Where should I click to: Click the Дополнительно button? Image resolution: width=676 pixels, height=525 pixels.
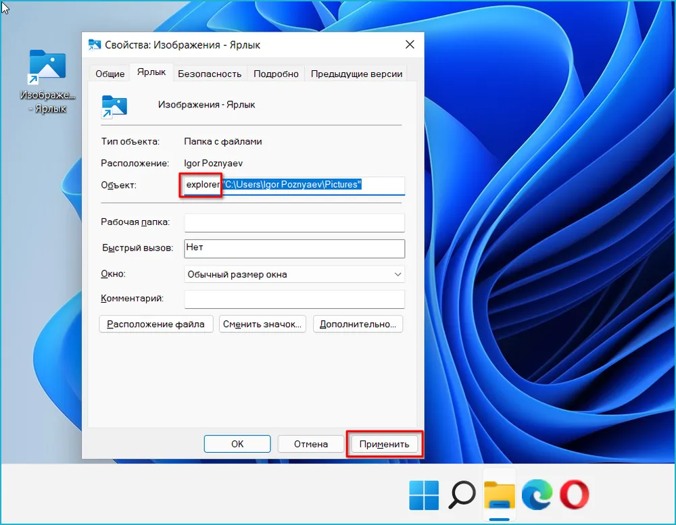point(359,324)
